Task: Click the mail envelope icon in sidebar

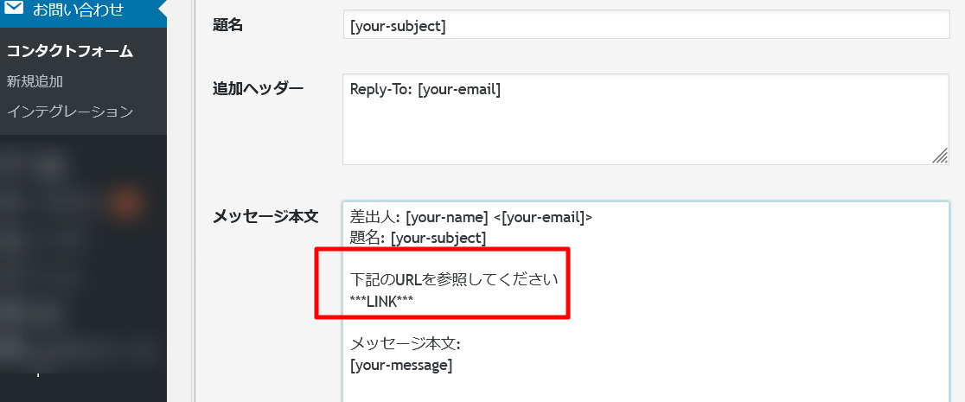Action: tap(14, 10)
